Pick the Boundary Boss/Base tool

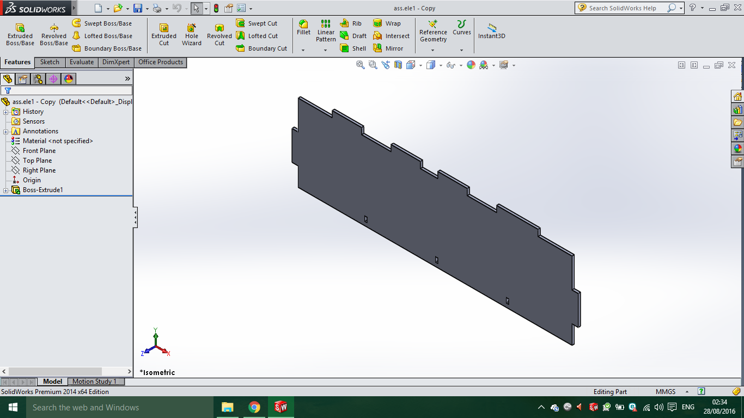click(107, 48)
